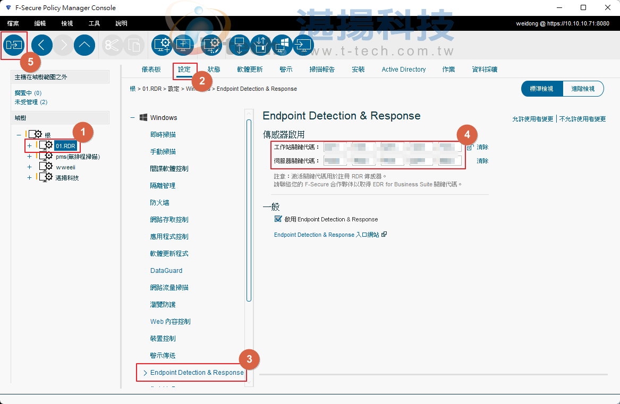
Task: Click the new policy domain toolbar icon
Action: (x=162, y=45)
